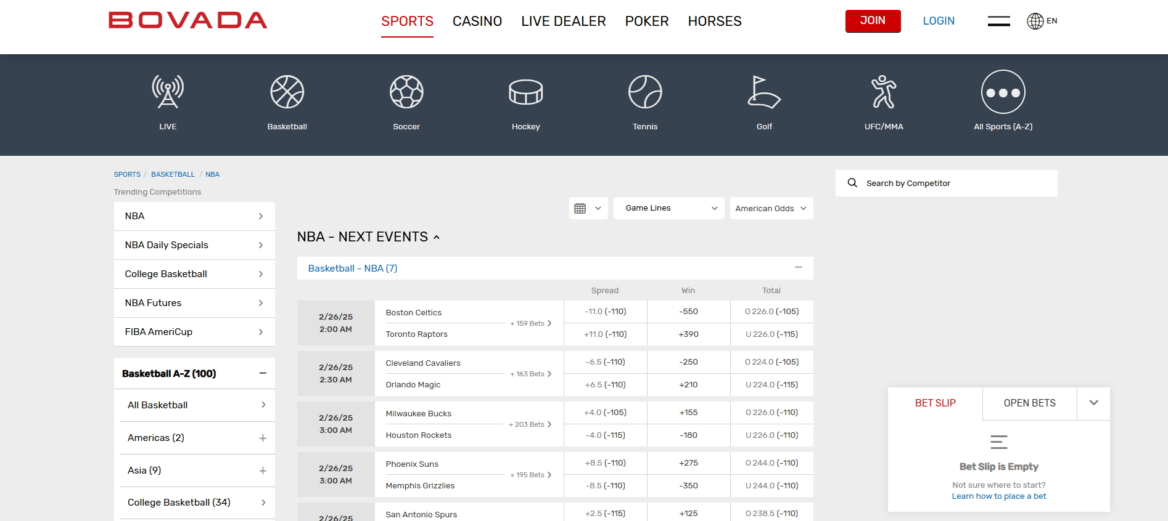1168x521 pixels.
Task: Open FIBA AmeriCup
Action: pos(194,332)
